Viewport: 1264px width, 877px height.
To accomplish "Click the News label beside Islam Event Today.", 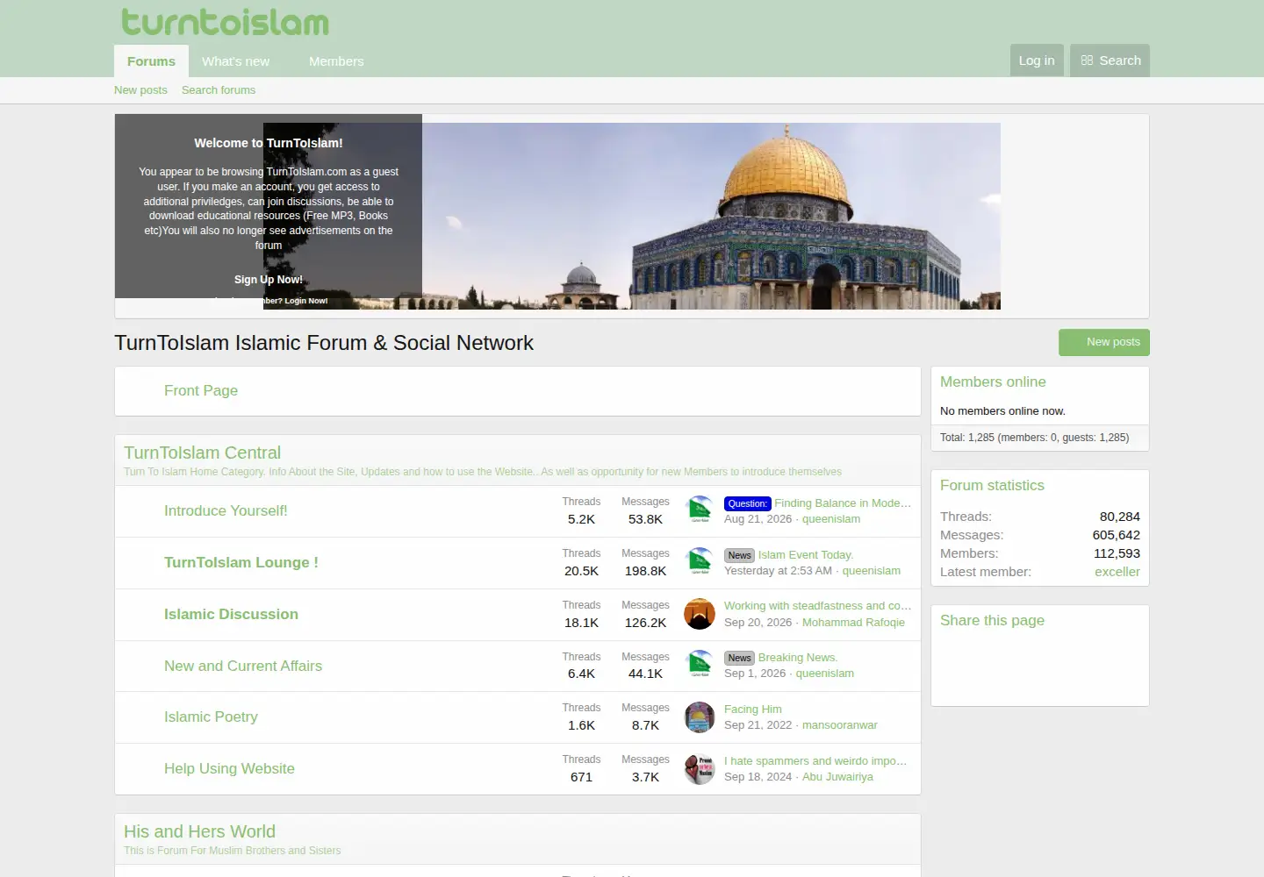I will click(739, 555).
